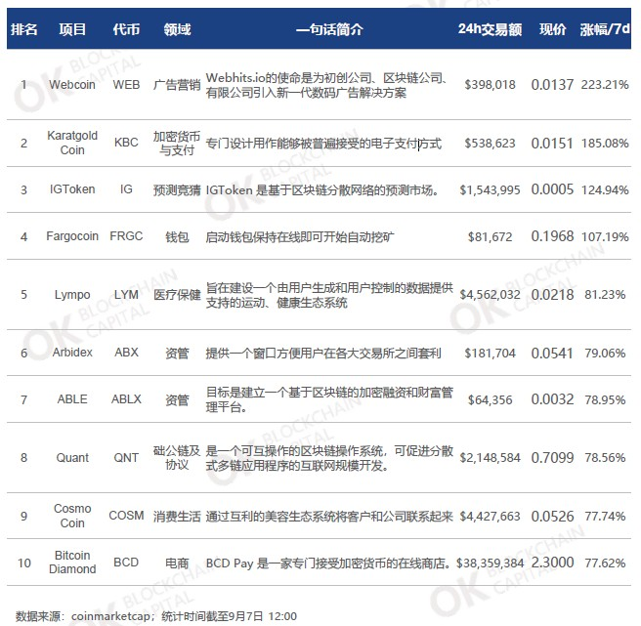Select the Webcoin project name
Screen dimensions: 641x626
click(72, 85)
